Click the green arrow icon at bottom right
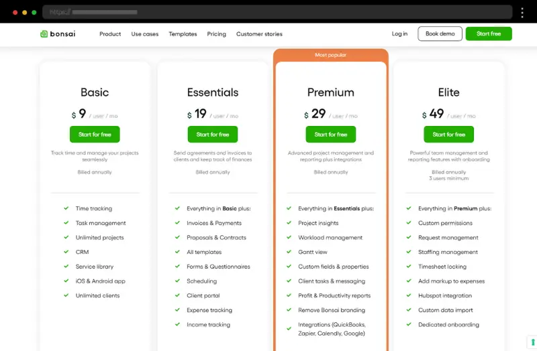The height and width of the screenshot is (351, 537). (x=533, y=342)
